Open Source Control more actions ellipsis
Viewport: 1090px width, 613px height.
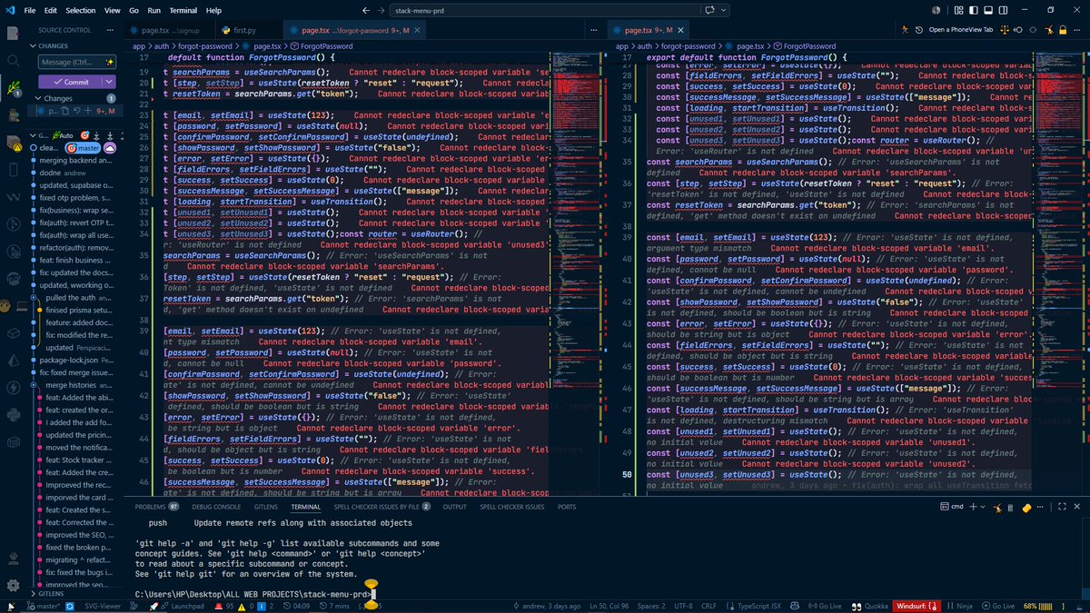tap(110, 30)
